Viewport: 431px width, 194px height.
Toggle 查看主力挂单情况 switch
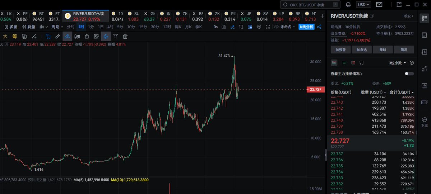(409, 74)
